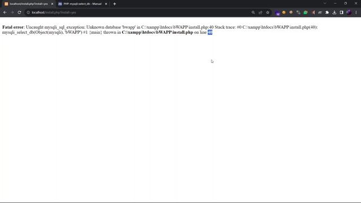
Task: Select the localhost install.php tab
Action: point(29,4)
